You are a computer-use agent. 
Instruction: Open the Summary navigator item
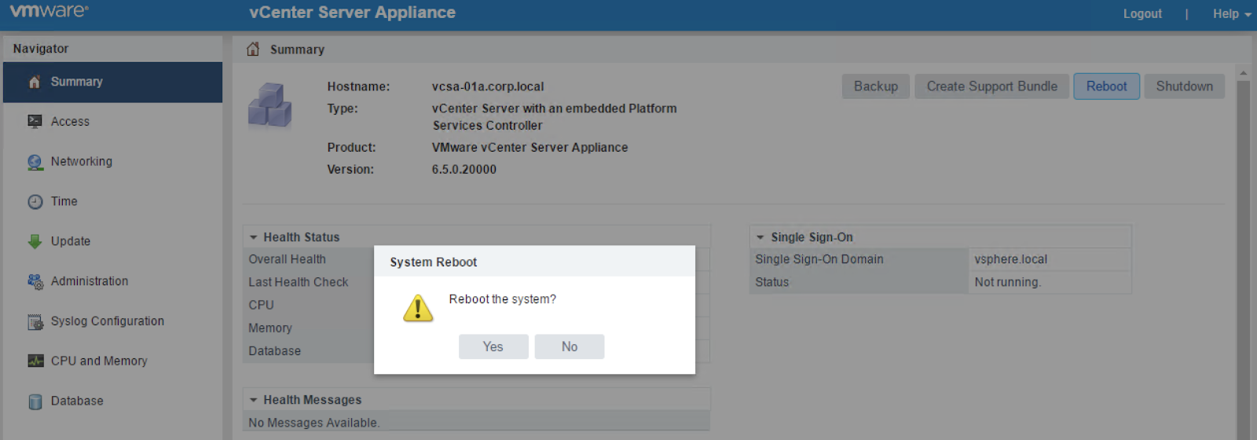[112, 82]
